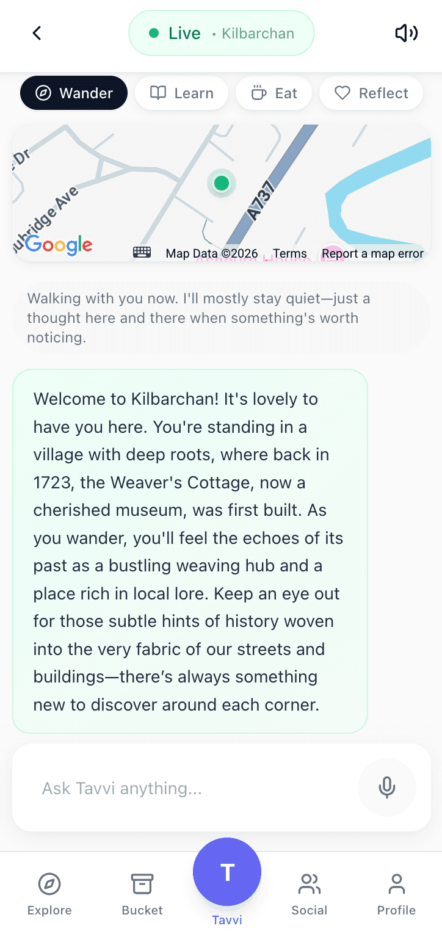Tap the green location dot on map
Image resolution: width=442 pixels, height=934 pixels.
pyautogui.click(x=222, y=183)
